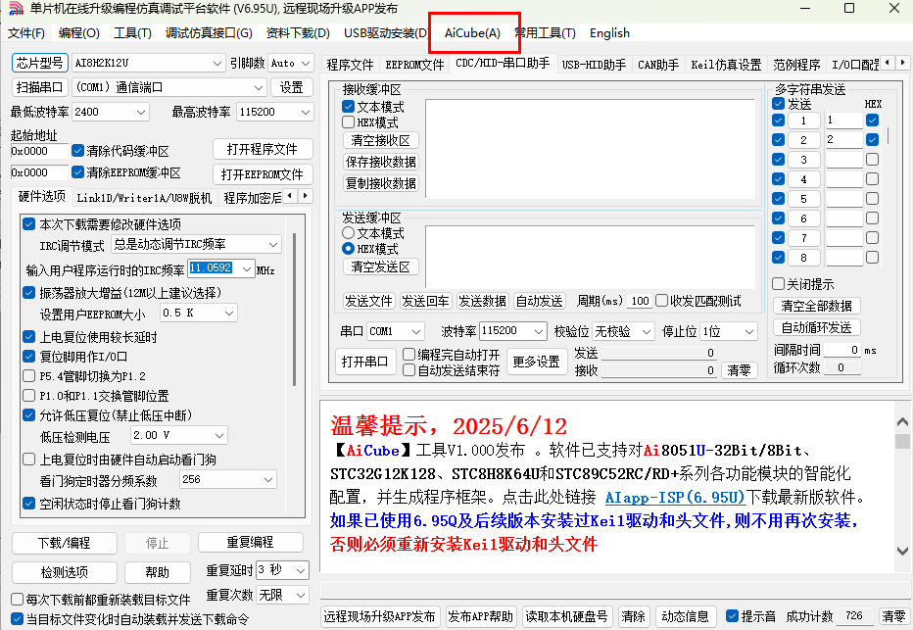Select 文本模式 radio in send buffer
This screenshot has height=630, width=913.
click(348, 233)
